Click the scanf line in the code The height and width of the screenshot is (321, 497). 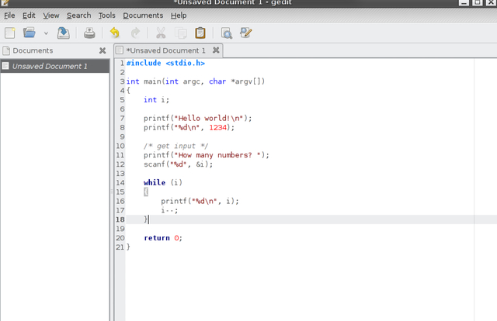pos(178,164)
